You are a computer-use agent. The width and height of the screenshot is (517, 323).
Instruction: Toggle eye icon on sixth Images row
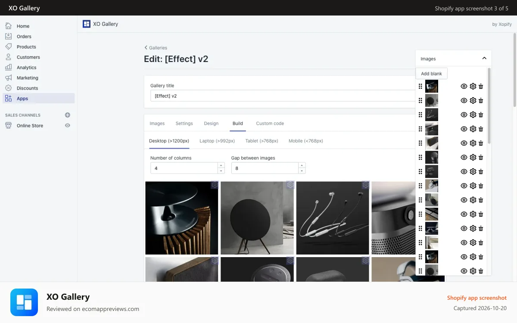tap(464, 157)
